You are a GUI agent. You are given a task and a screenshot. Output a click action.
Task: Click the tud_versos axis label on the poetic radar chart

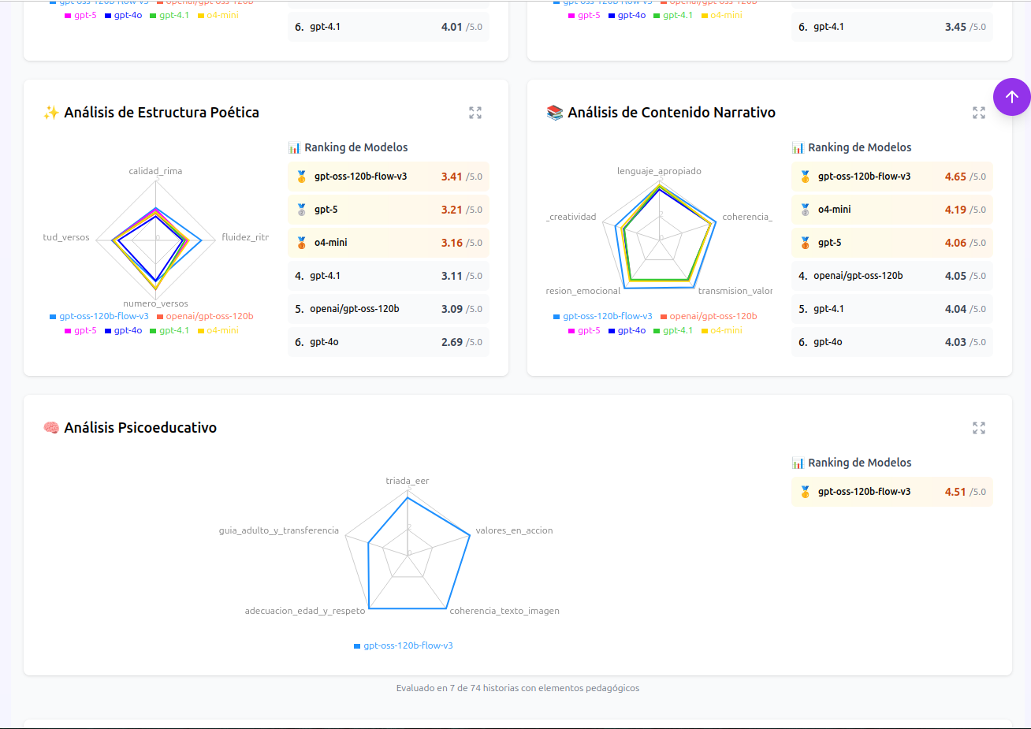(66, 237)
